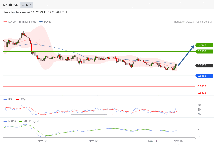Select the 0.5908 resistance price tag
The width and height of the screenshot is (214, 145).
(204, 51)
